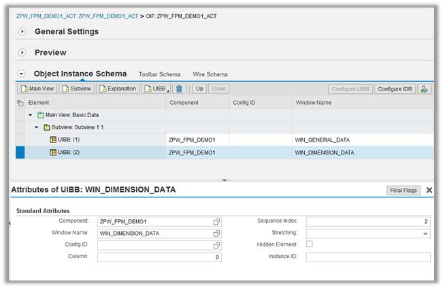Image resolution: width=443 pixels, height=288 pixels.
Task: Click the UIBB: (1) table icon
Action: click(x=53, y=140)
